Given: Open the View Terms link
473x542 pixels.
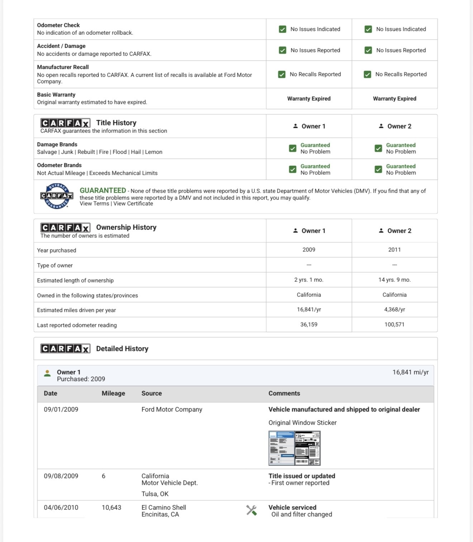Looking at the screenshot, I should (x=94, y=204).
